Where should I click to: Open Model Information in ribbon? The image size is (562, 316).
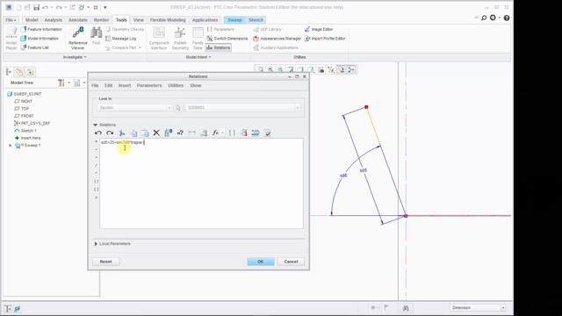(x=40, y=39)
